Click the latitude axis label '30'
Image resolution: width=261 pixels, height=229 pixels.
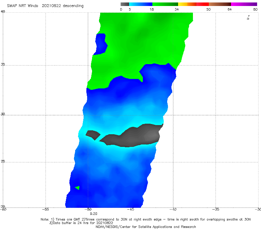pyautogui.click(x=3, y=114)
